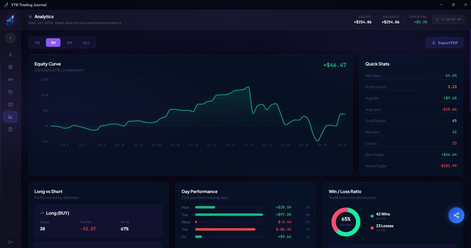Show ALL time range data
The width and height of the screenshot is (471, 248).
[86, 43]
